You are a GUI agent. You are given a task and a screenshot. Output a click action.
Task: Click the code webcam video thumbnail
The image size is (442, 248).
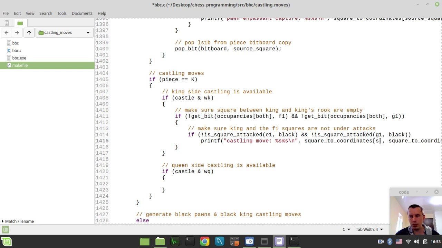(416, 216)
